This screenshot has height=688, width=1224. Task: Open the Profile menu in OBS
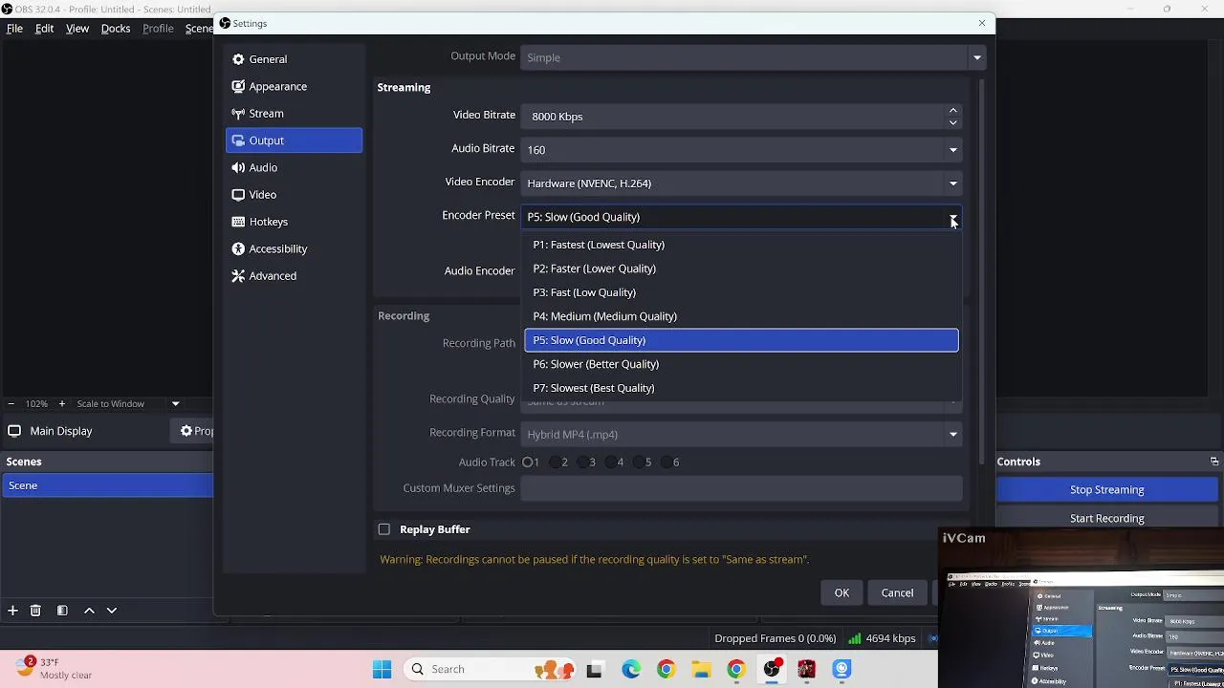tap(158, 29)
